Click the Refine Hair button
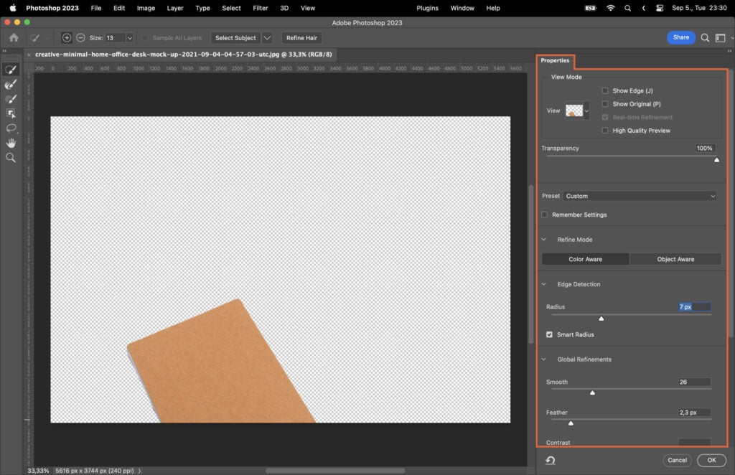735x475 pixels. pyautogui.click(x=301, y=37)
